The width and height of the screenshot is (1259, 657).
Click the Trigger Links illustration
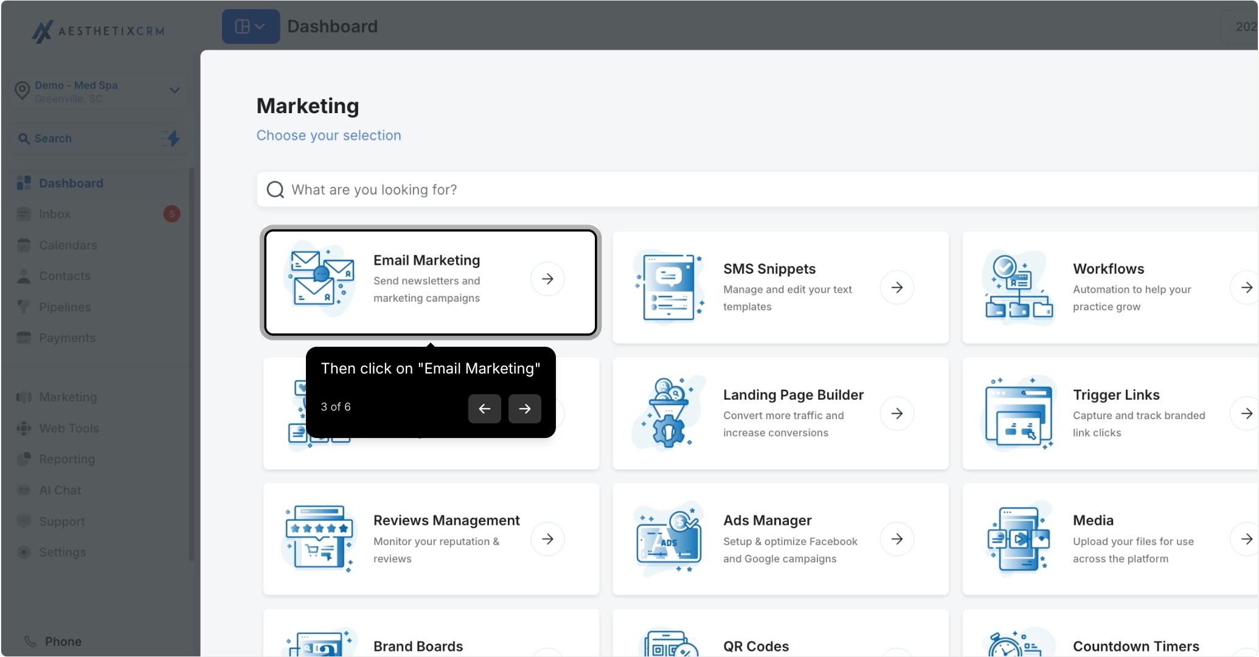[1019, 413]
